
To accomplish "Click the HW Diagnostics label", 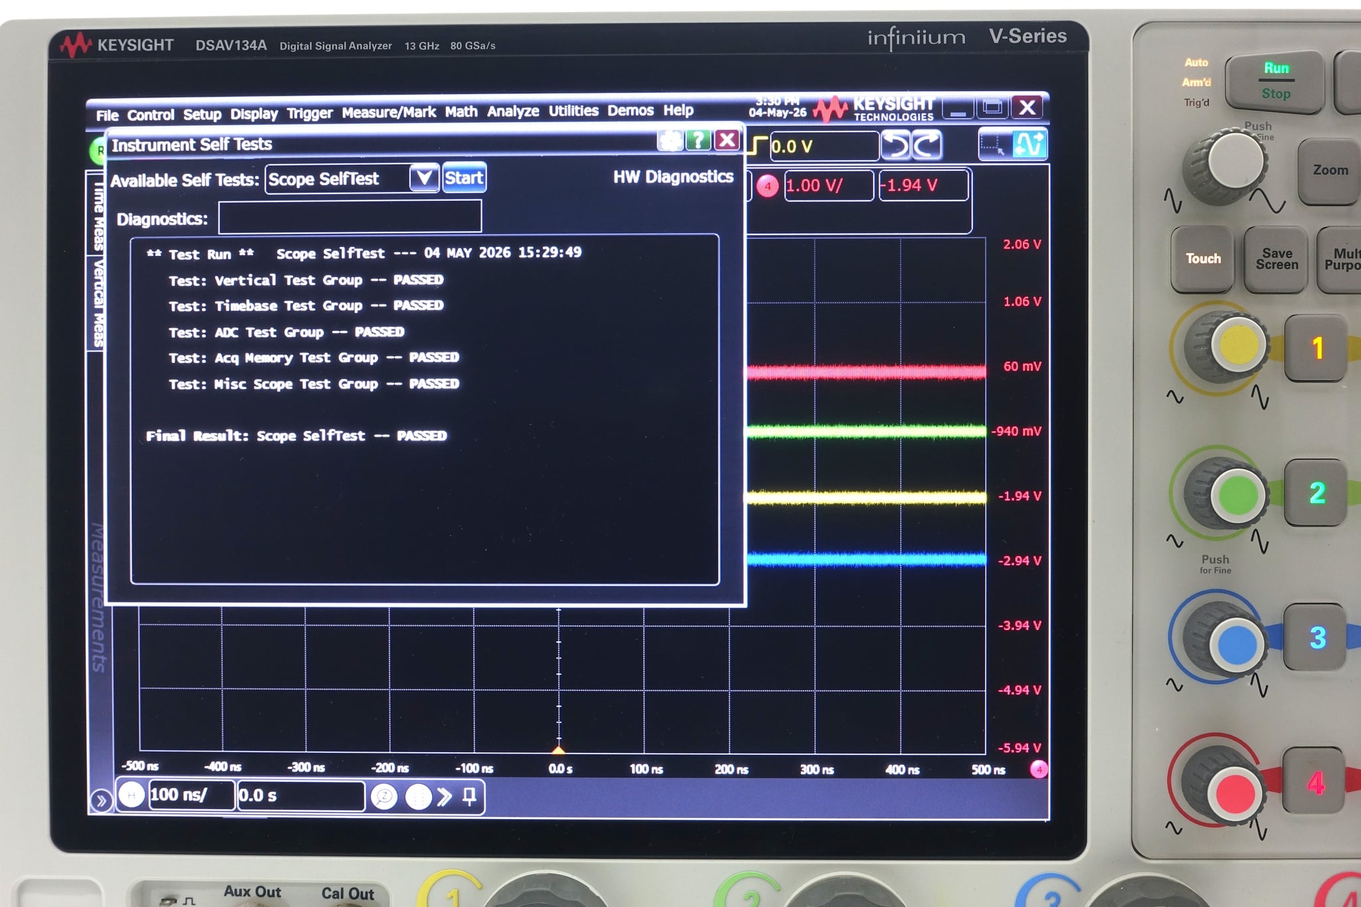I will pyautogui.click(x=673, y=176).
